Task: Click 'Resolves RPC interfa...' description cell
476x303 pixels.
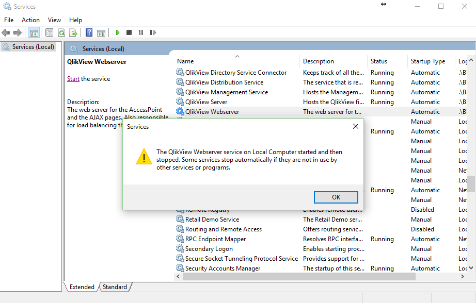Action: click(332, 239)
